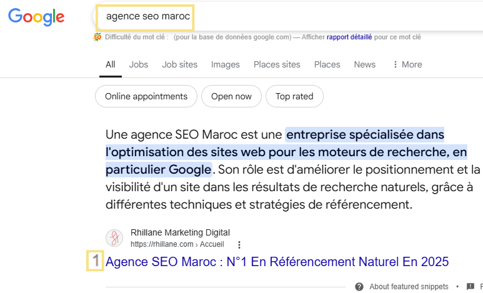Click About featured snippets
483x293 pixels.
[409, 287]
